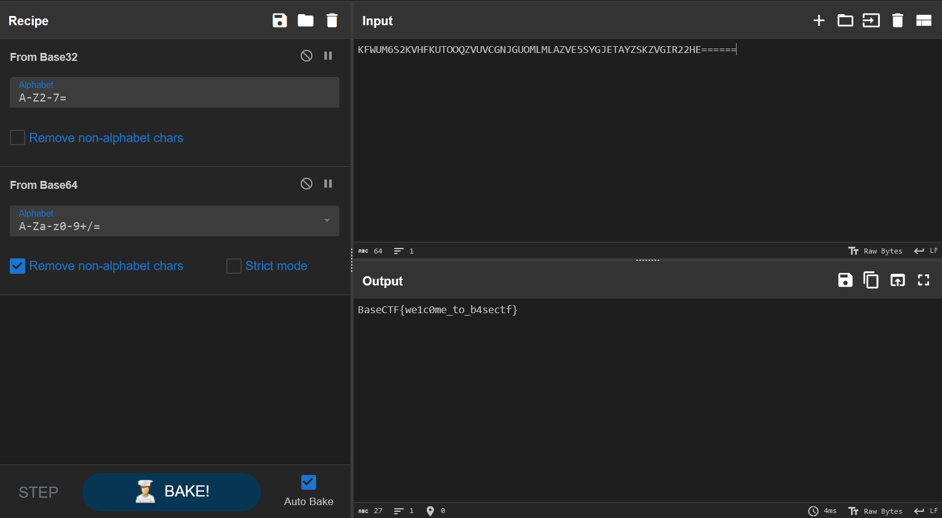Disable the From Base64 operation

point(306,184)
